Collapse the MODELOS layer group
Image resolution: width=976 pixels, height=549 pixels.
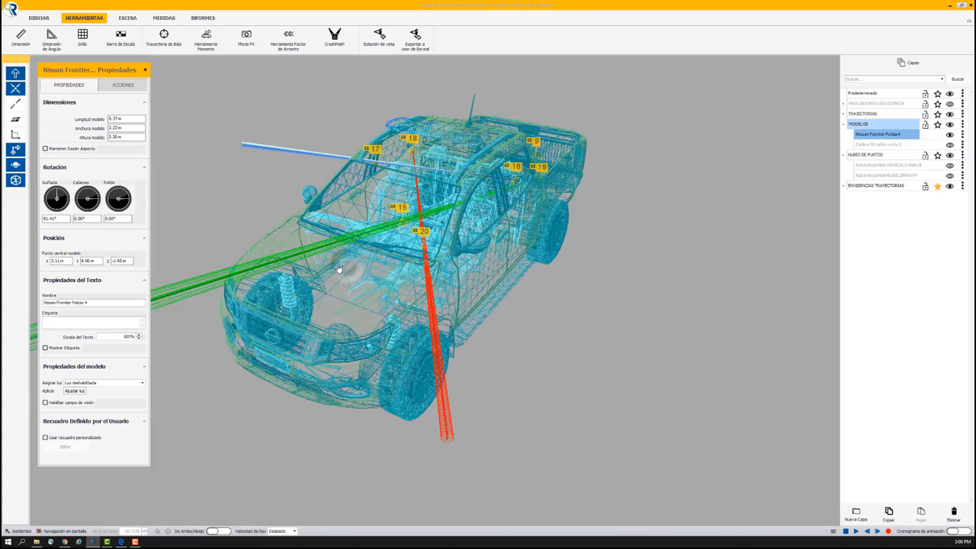pos(843,124)
